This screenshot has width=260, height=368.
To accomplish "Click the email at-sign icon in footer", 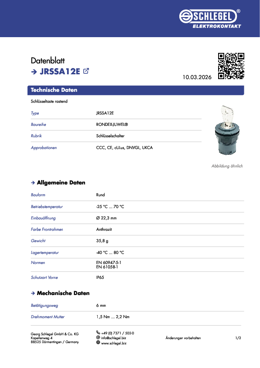I will (98, 337).
